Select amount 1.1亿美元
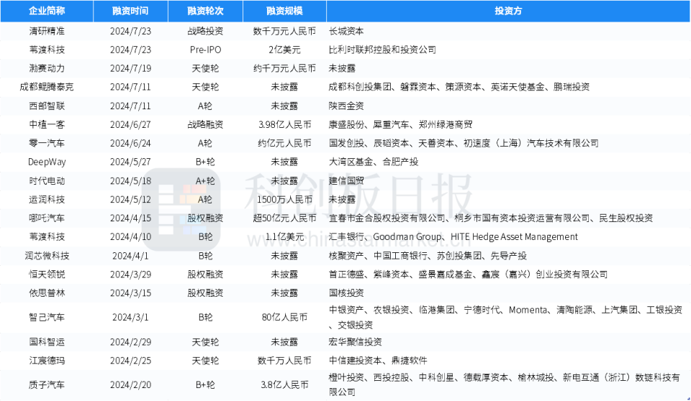Viewport: 691px width, 401px height. click(x=285, y=237)
